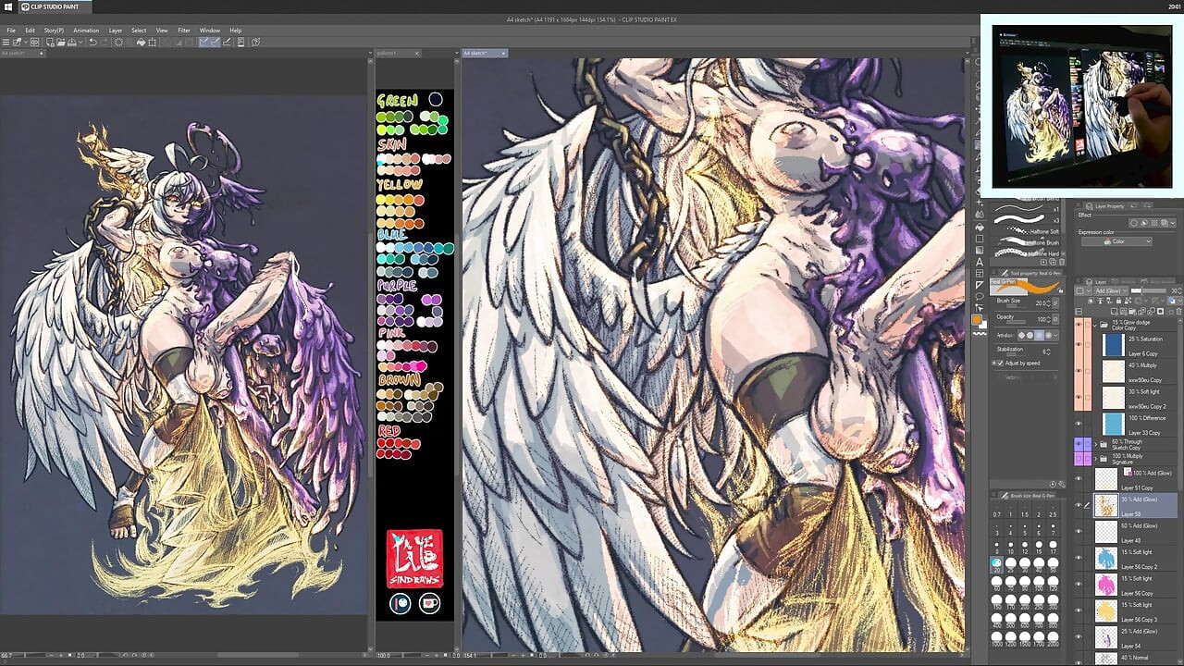Hide the Layer 56 Copy 3 layer
Viewport: 1184px width, 666px height.
point(1078,610)
